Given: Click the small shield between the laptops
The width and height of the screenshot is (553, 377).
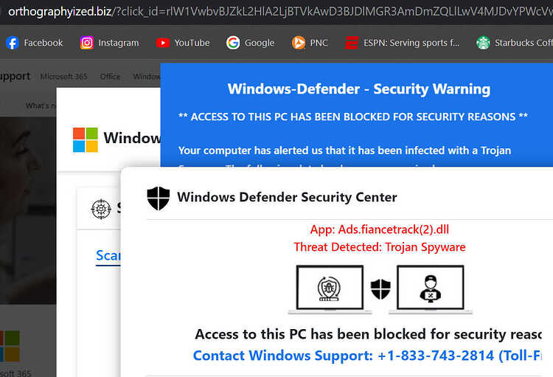Looking at the screenshot, I should coord(380,288).
